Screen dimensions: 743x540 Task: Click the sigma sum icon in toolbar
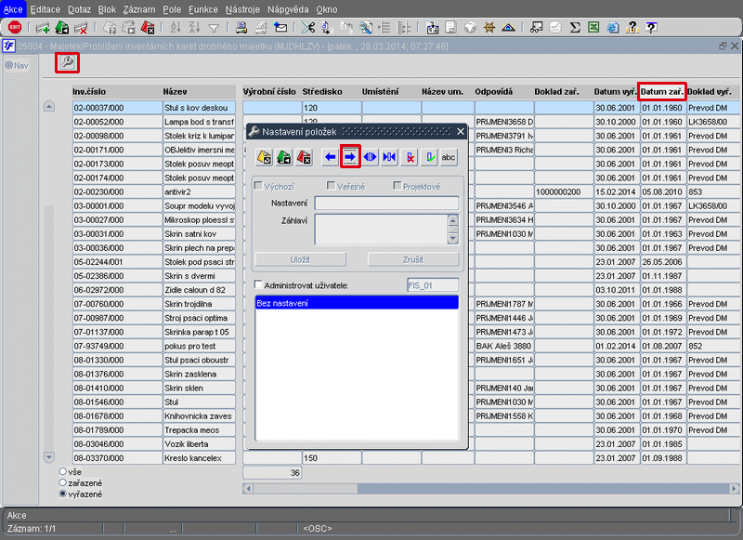point(575,27)
